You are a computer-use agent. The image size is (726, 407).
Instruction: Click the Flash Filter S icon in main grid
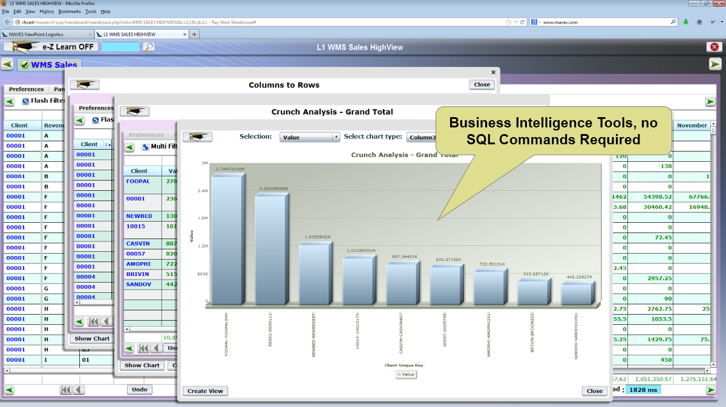point(25,101)
